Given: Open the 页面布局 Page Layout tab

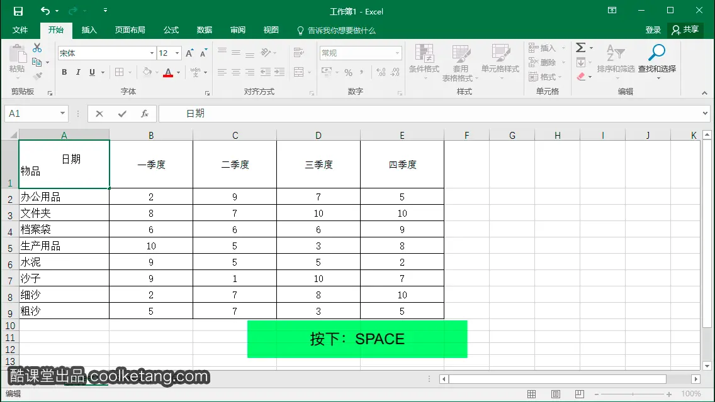Looking at the screenshot, I should (x=130, y=30).
